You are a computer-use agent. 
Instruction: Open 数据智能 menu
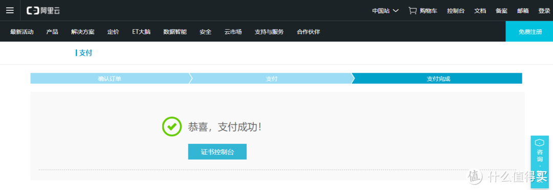pyautogui.click(x=175, y=32)
